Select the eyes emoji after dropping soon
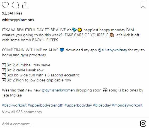 (105, 90)
